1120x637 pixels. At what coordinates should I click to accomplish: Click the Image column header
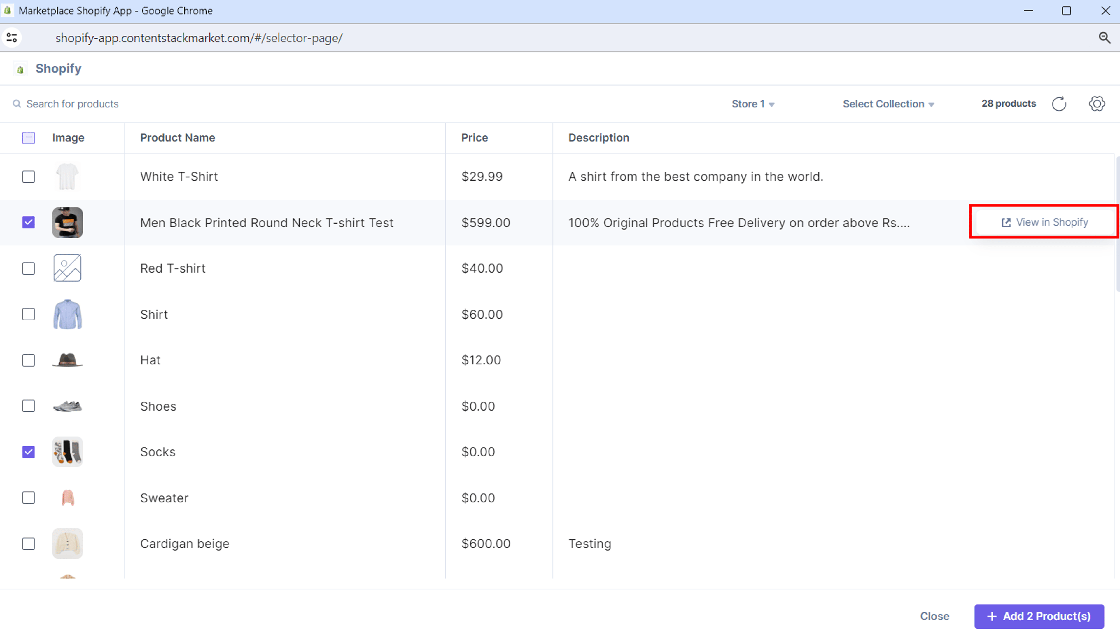68,138
